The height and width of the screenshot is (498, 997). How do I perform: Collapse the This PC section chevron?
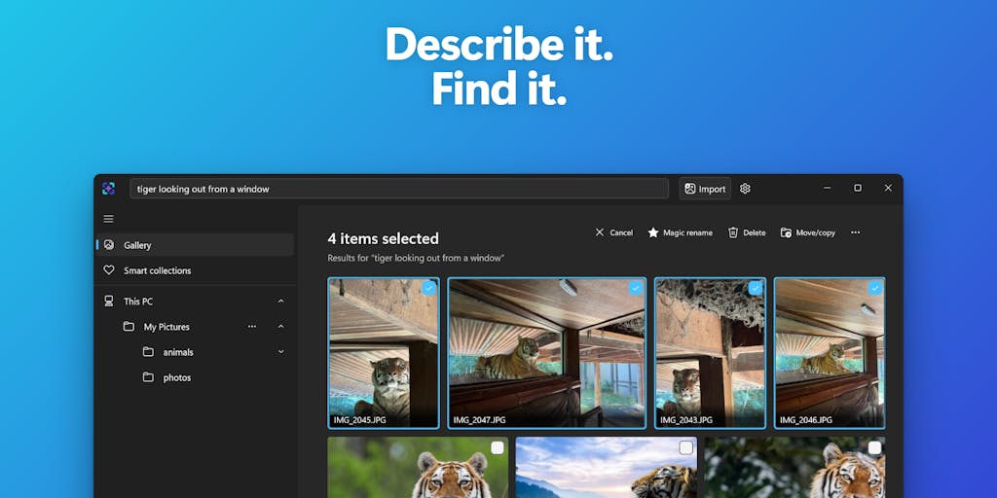tap(281, 302)
